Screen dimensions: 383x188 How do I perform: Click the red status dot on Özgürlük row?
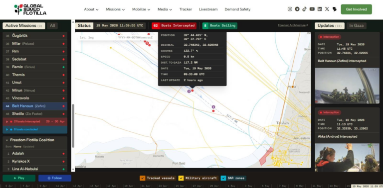(x=63, y=36)
